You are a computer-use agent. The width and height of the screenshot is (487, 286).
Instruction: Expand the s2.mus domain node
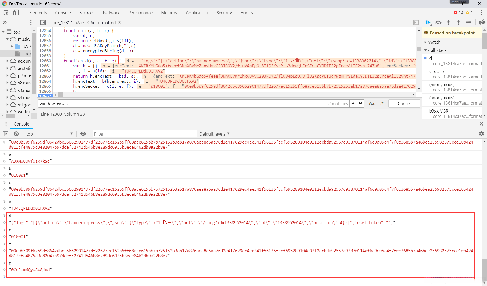click(8, 83)
